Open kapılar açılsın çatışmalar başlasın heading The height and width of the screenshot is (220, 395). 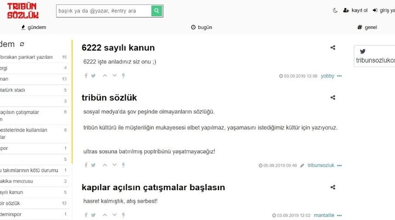[x=153, y=187]
